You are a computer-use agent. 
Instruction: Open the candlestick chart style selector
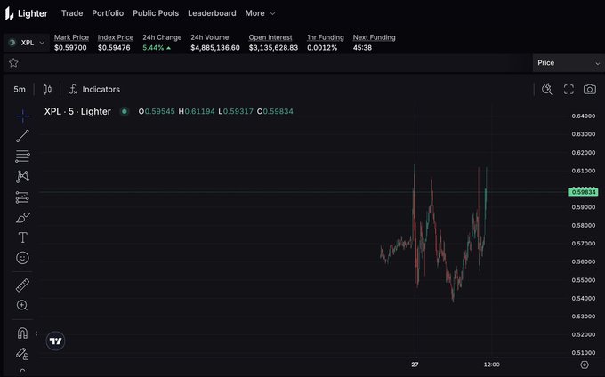(47, 90)
